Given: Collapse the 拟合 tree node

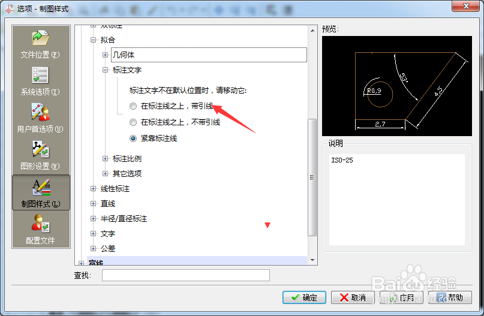Looking at the screenshot, I should [x=93, y=40].
